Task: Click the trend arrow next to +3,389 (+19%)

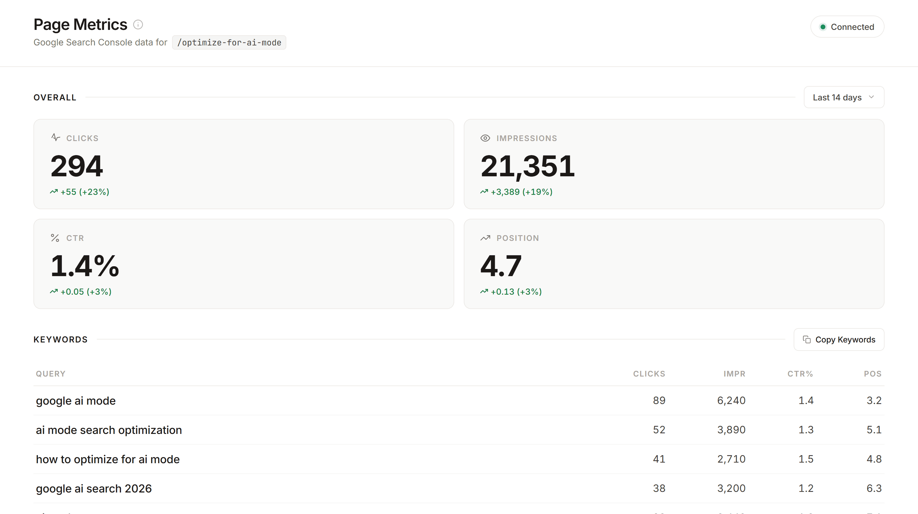Action: (x=484, y=192)
